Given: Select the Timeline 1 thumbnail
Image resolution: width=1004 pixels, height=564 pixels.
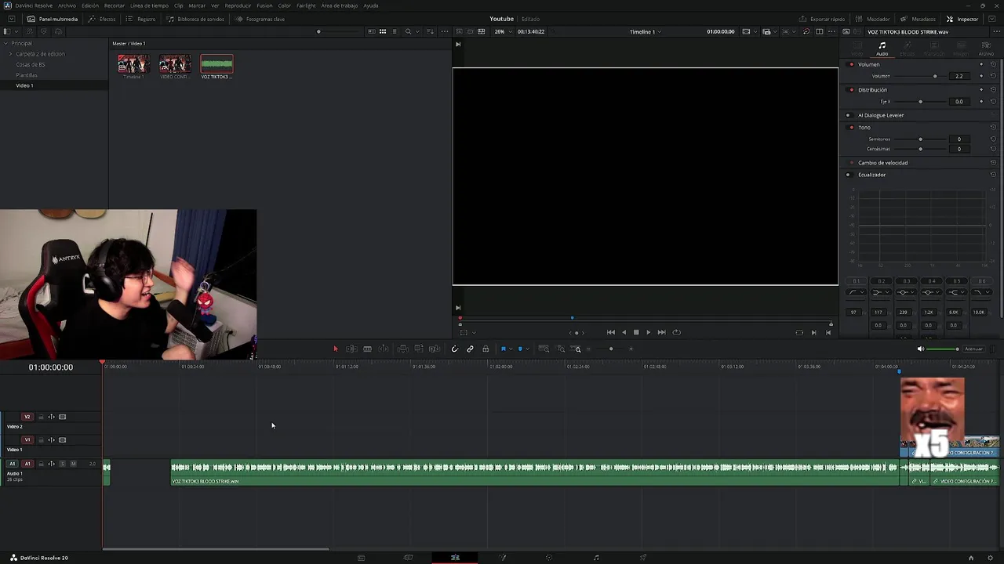Looking at the screenshot, I should [x=133, y=64].
